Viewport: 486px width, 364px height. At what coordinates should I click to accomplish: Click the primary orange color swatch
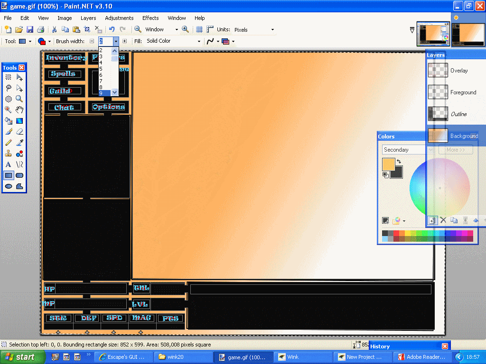[x=388, y=164]
